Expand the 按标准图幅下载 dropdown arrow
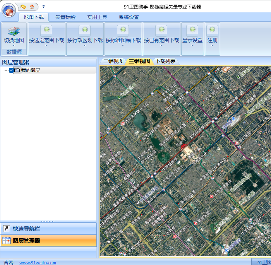 pos(123,46)
